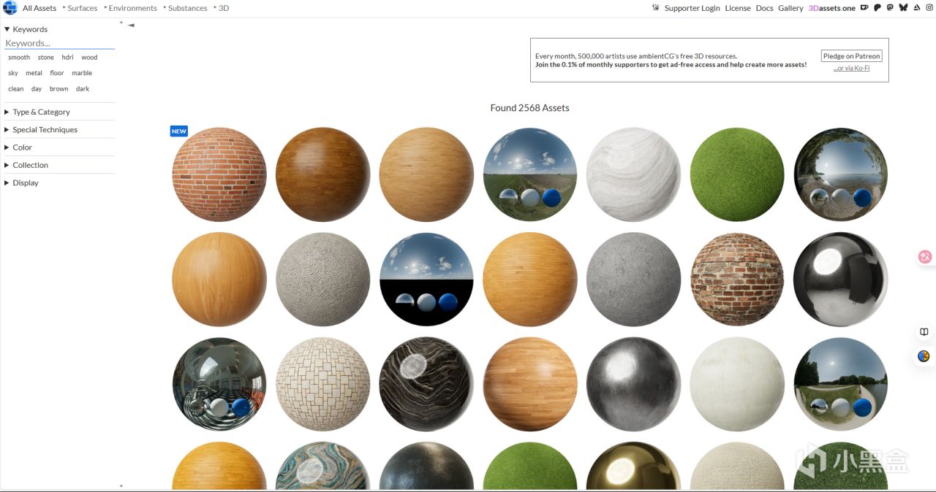Click the '...or via Ko-Fi' link

pos(851,68)
